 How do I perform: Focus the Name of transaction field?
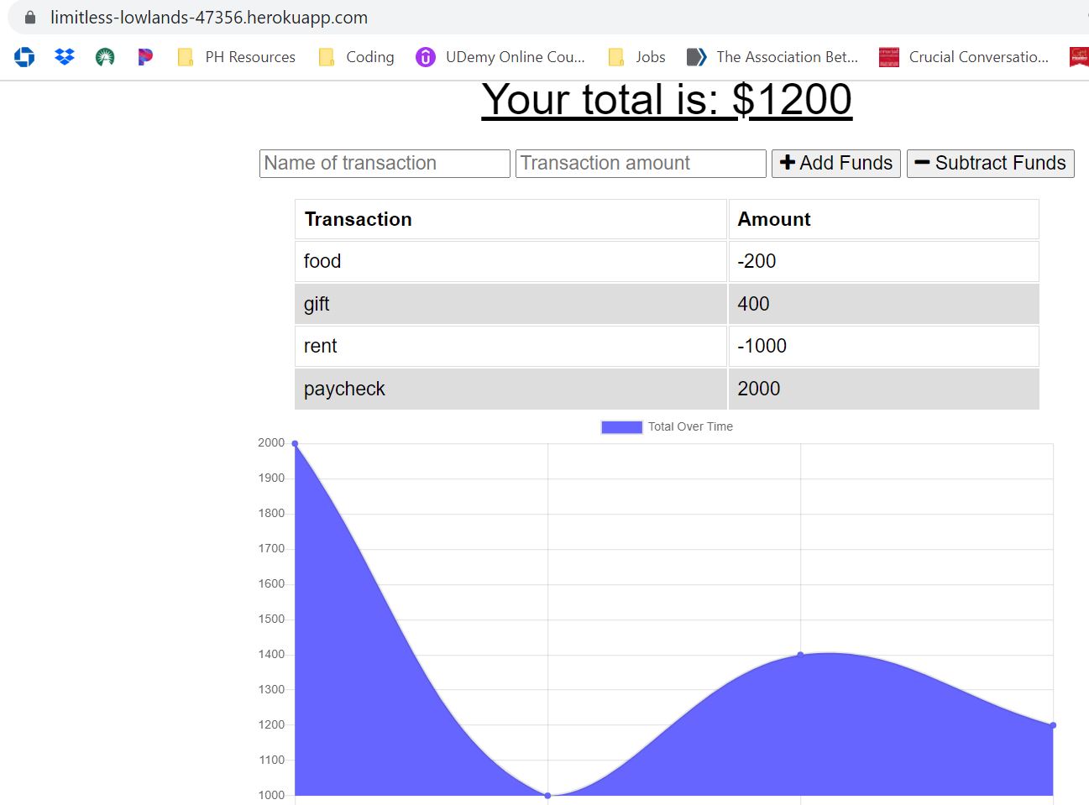pyautogui.click(x=385, y=164)
